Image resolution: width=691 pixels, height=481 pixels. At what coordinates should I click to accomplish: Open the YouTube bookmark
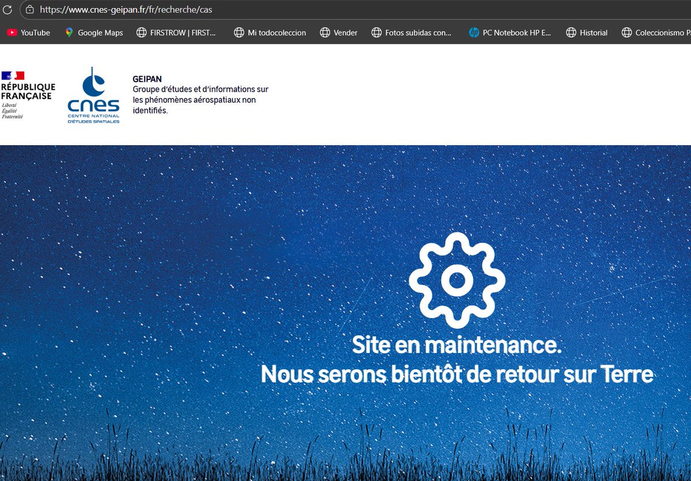(x=35, y=33)
